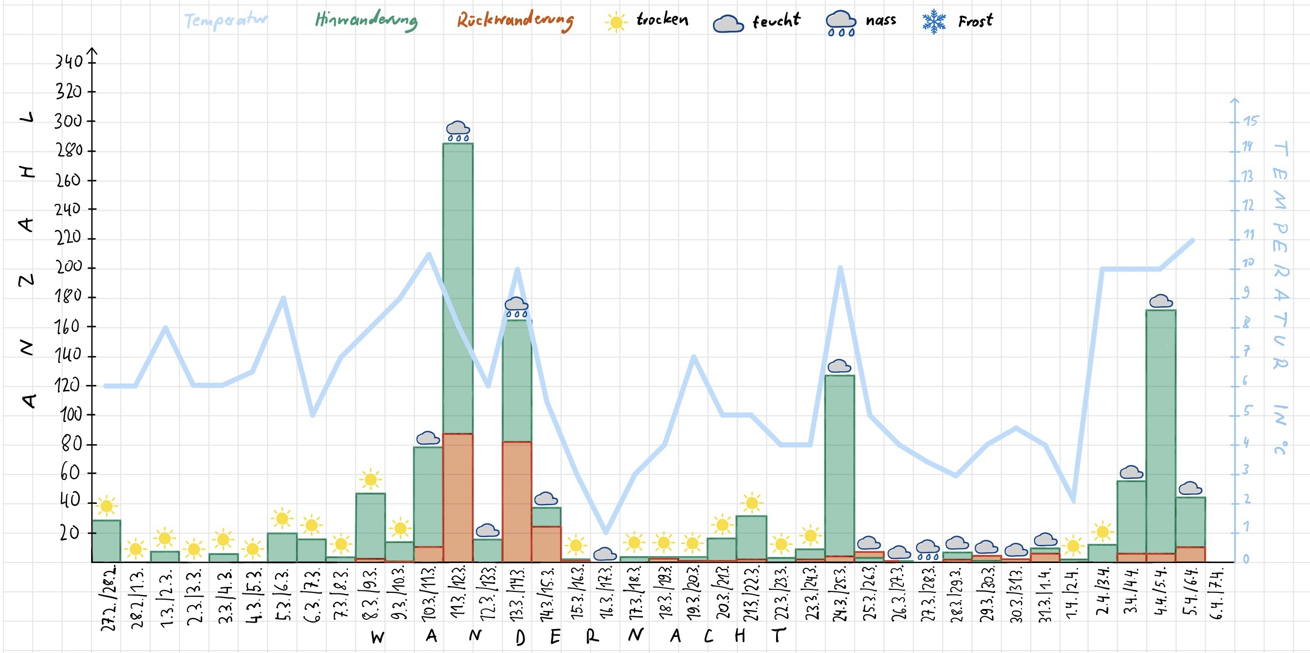
Task: Click the rain cloud icon beside 'nass'
Action: [841, 23]
